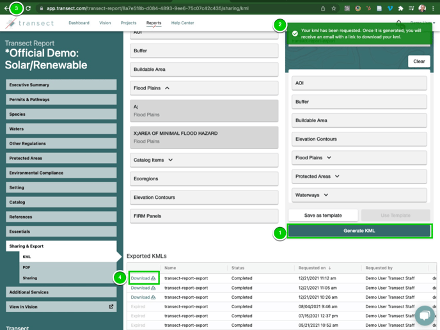Open the References section
440x330 pixels.
pyautogui.click(x=61, y=217)
